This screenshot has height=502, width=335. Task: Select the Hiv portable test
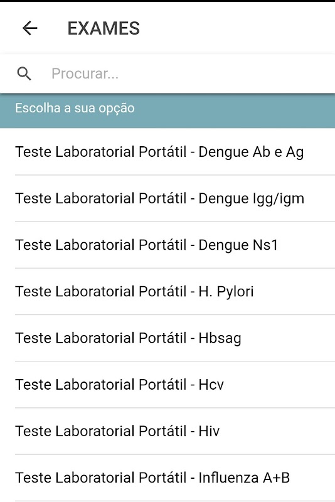point(167,431)
